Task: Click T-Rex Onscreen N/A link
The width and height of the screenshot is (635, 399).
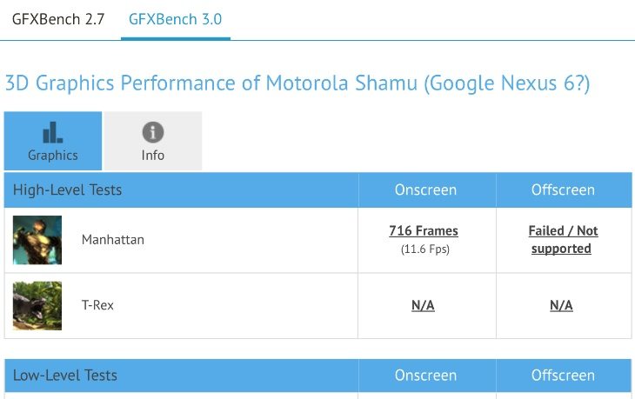Action: (423, 305)
